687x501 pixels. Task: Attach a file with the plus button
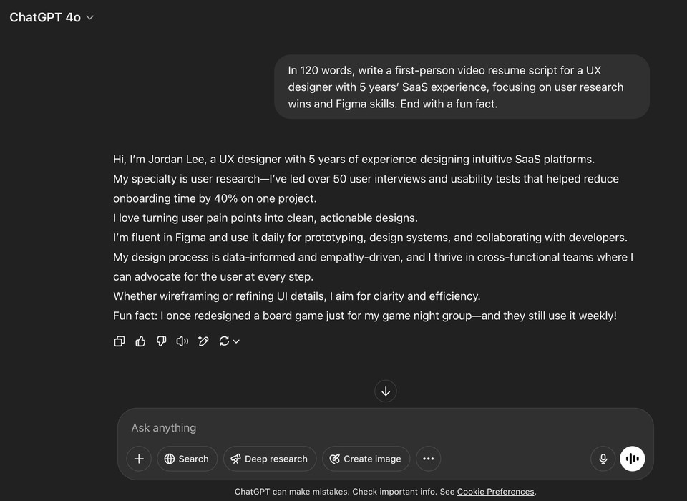click(139, 459)
